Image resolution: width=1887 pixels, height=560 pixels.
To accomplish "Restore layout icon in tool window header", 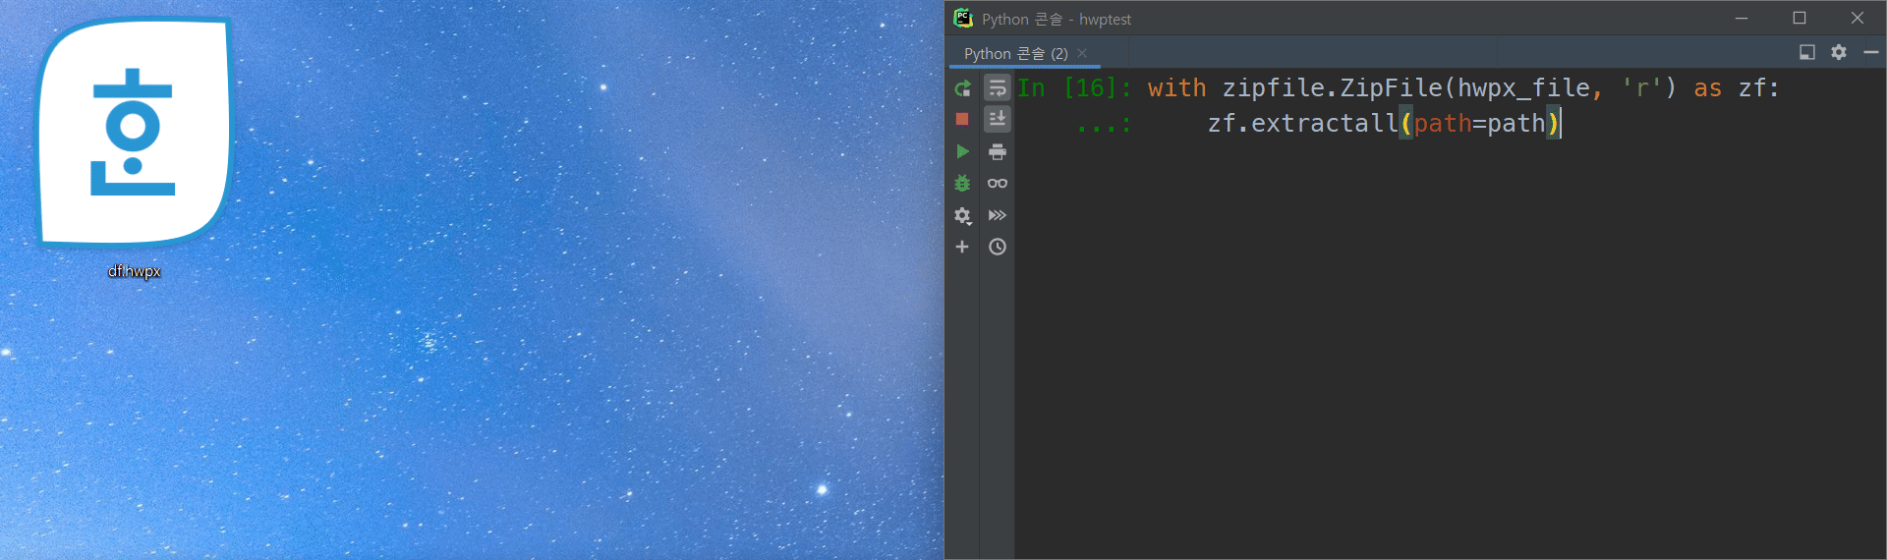I will (1806, 52).
